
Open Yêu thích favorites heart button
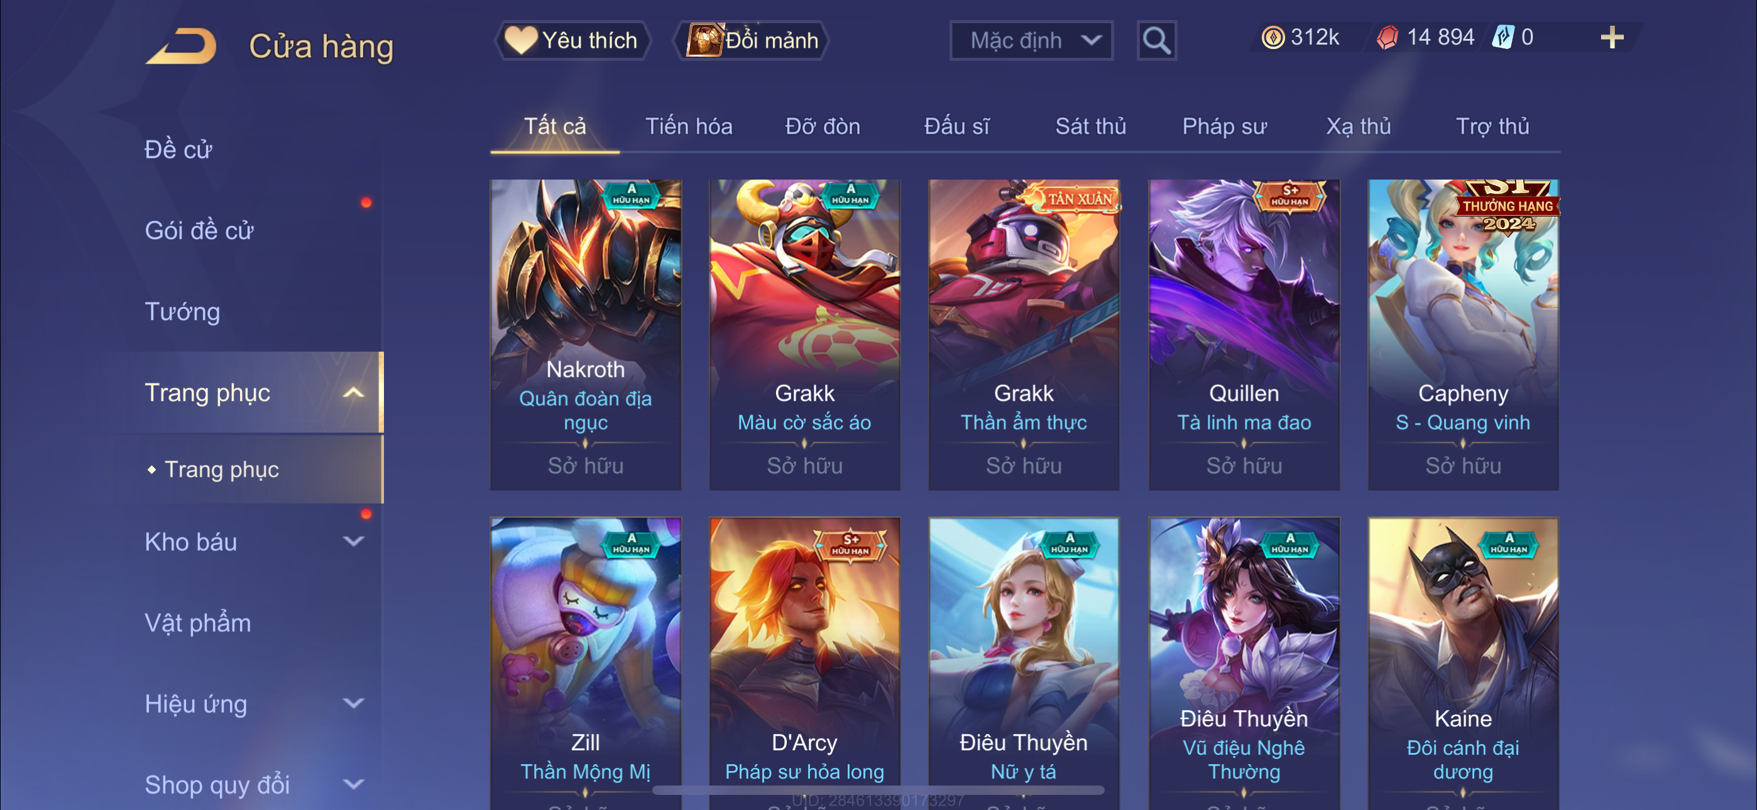572,40
